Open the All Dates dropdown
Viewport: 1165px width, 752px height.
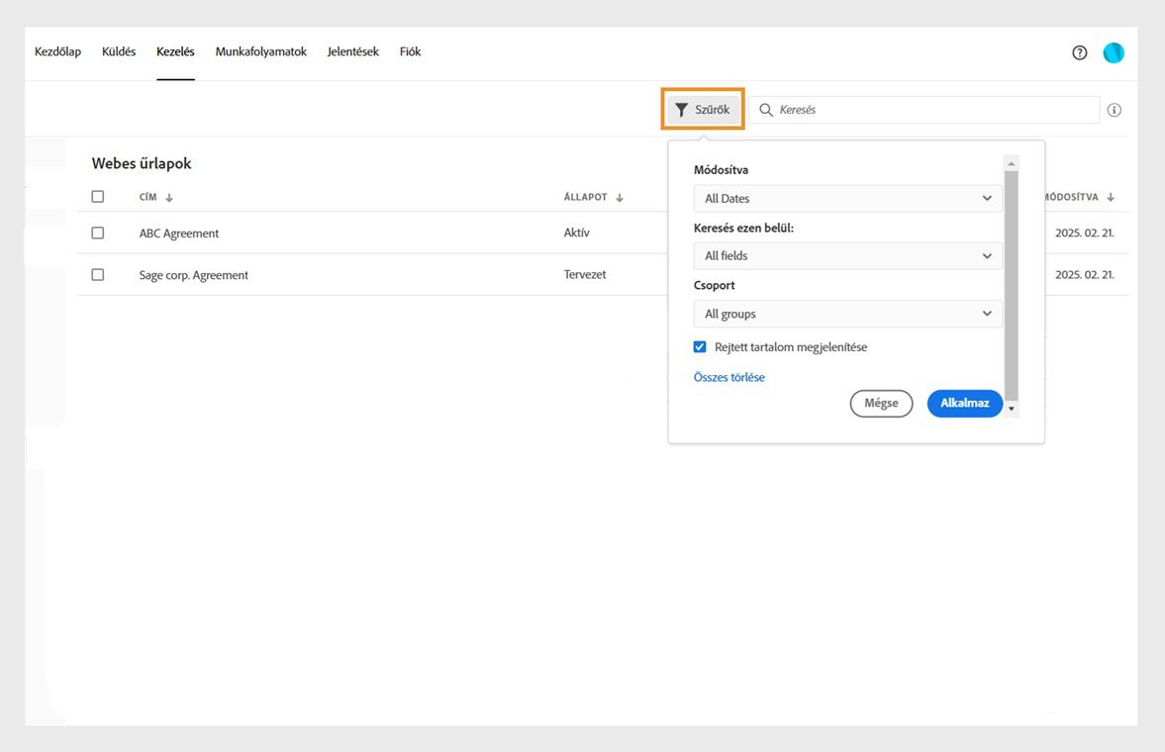(x=847, y=199)
